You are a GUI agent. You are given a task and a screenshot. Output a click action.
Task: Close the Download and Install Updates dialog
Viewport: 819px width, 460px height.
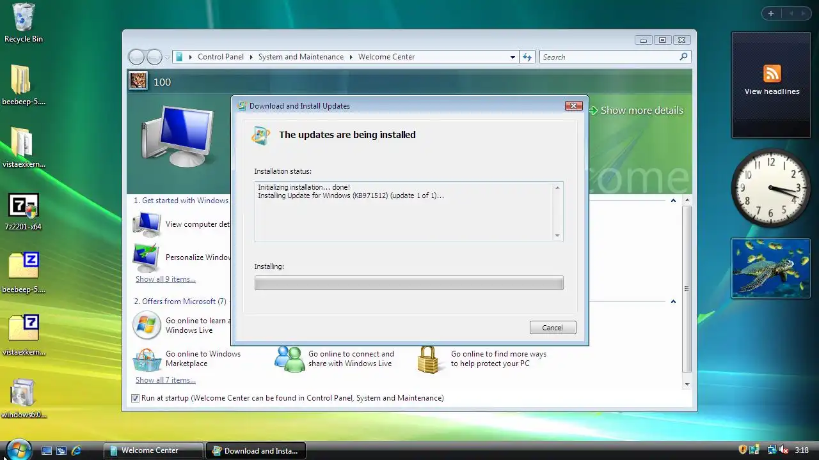(x=573, y=105)
